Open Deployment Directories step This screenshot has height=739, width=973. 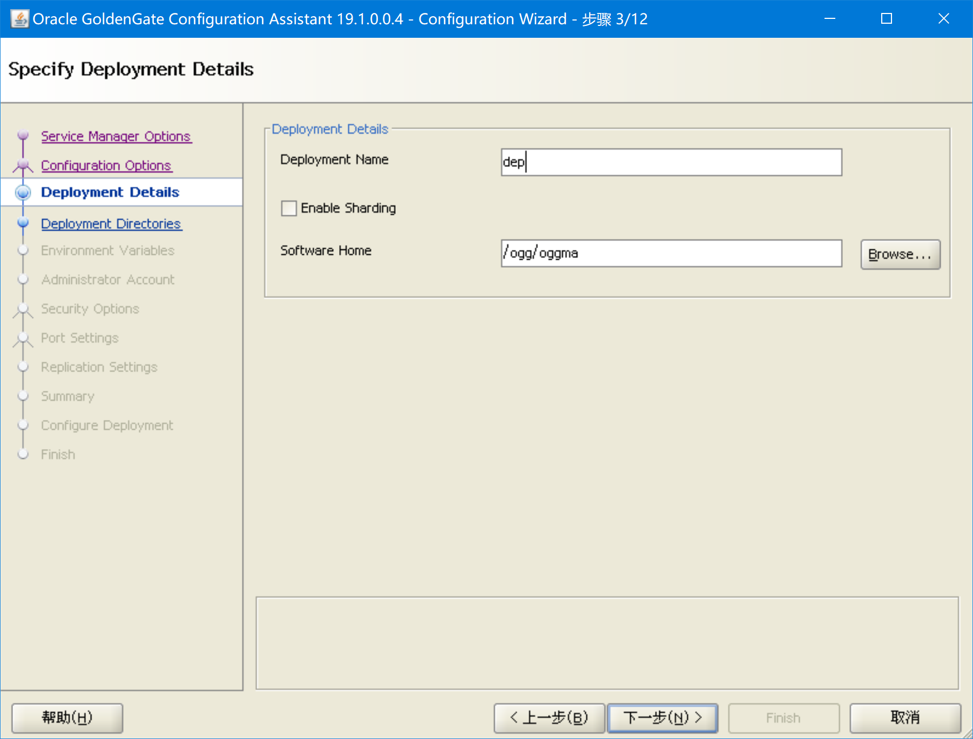point(111,223)
